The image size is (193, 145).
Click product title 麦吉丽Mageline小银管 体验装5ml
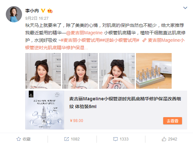[125, 103]
